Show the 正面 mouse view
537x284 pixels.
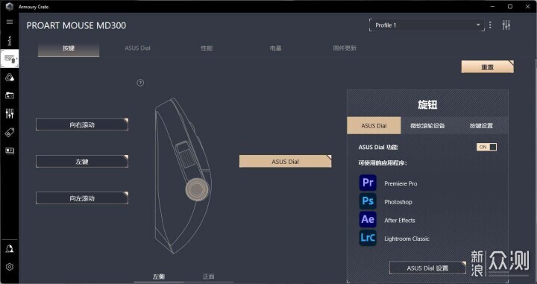click(209, 277)
